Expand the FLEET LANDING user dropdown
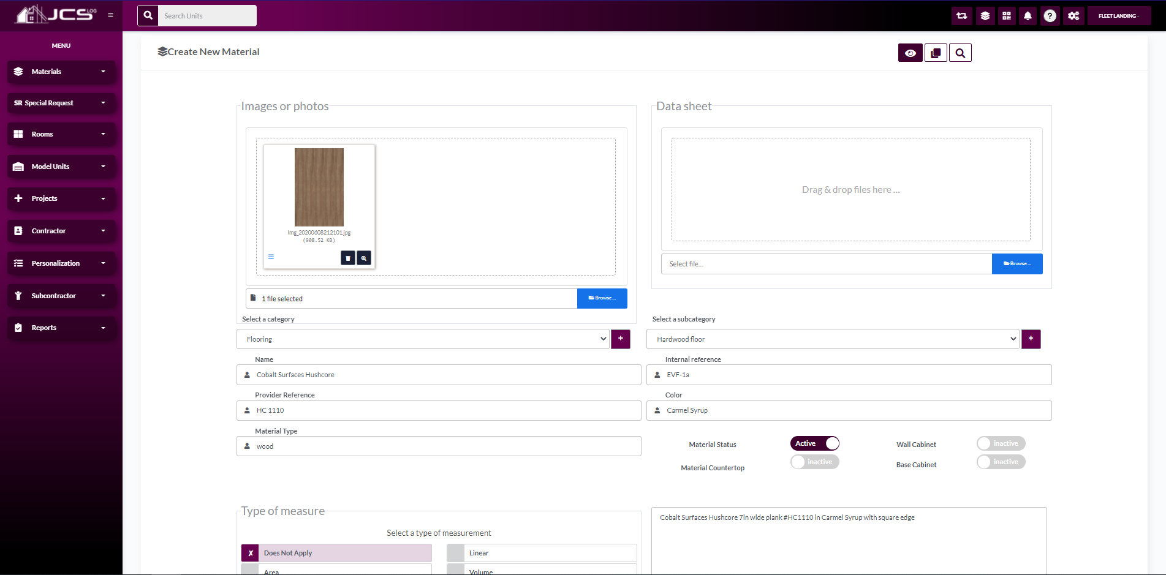The width and height of the screenshot is (1166, 575). (1118, 16)
